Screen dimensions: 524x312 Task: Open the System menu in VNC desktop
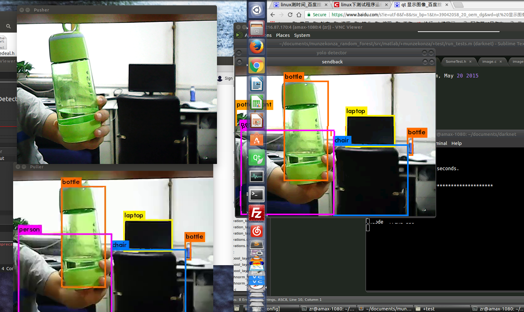[302, 35]
